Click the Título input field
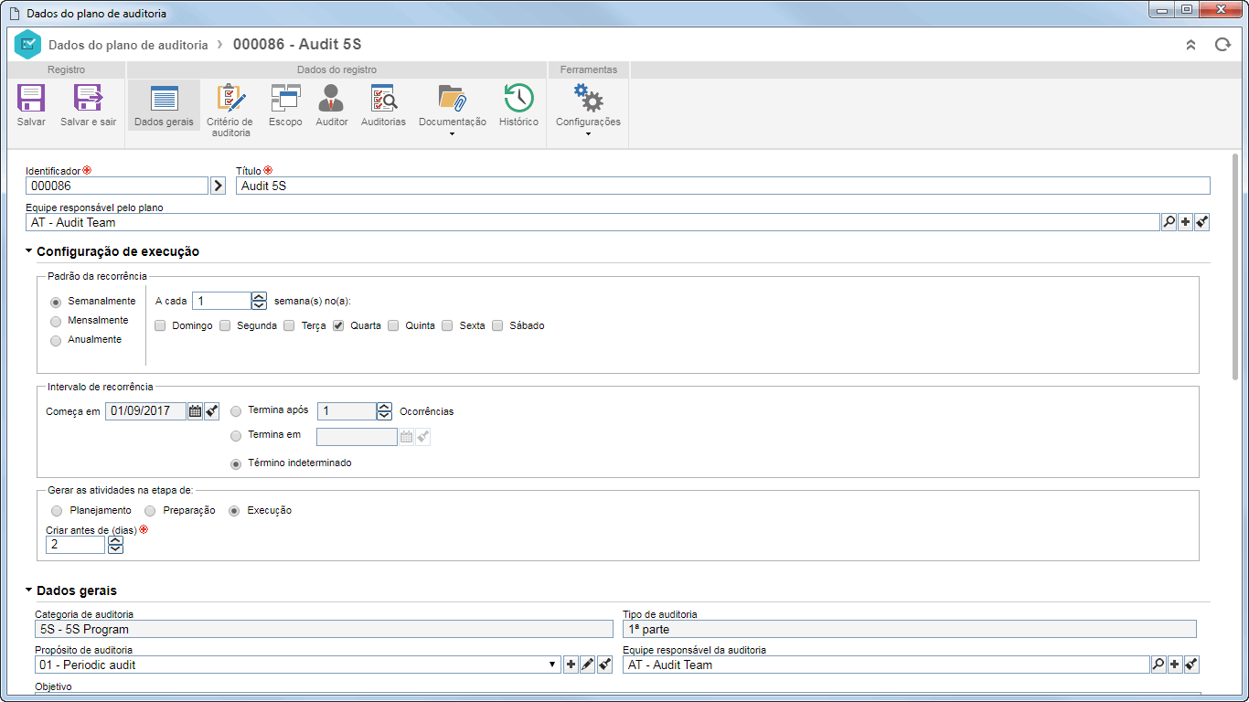 coord(723,186)
